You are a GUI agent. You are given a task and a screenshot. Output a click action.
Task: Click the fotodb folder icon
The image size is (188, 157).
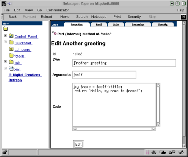11,55
